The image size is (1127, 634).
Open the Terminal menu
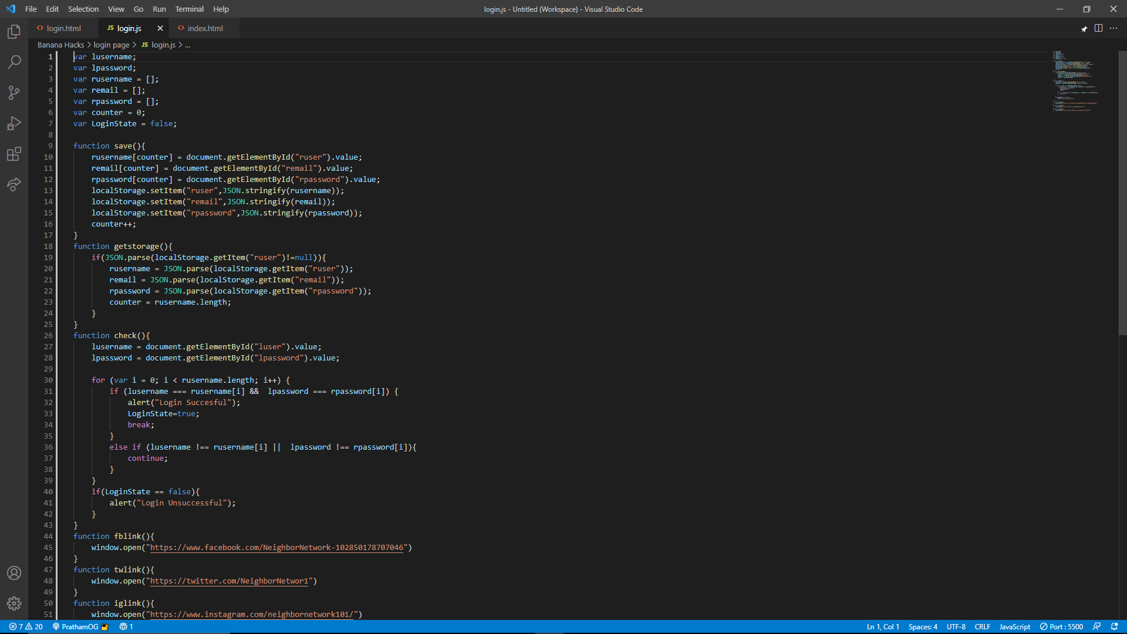coord(189,9)
